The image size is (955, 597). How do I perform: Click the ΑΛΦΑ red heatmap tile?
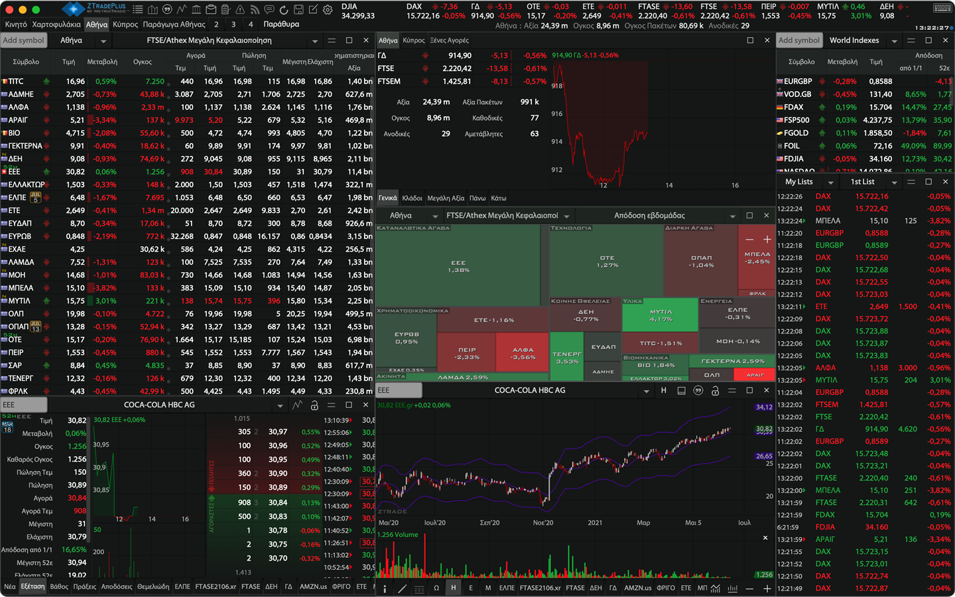tap(523, 353)
